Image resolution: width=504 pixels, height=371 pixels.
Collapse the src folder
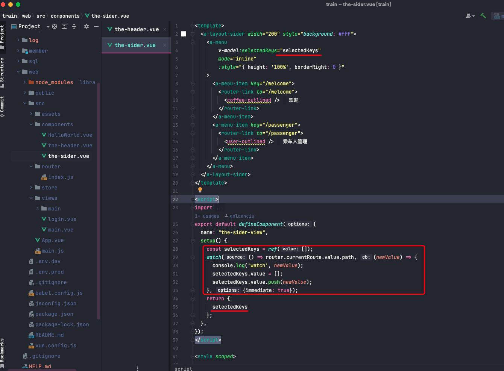pyautogui.click(x=24, y=103)
